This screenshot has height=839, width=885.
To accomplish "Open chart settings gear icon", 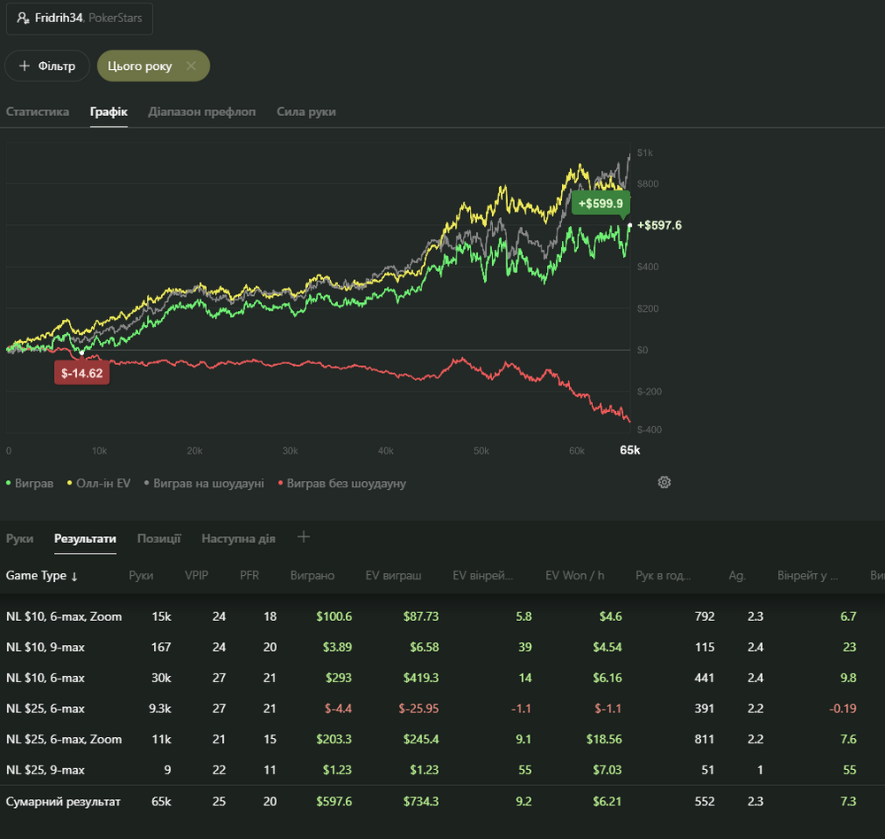I will (665, 483).
